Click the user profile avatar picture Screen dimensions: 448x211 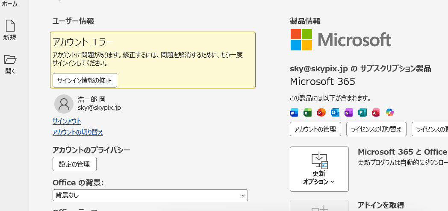[x=64, y=104]
